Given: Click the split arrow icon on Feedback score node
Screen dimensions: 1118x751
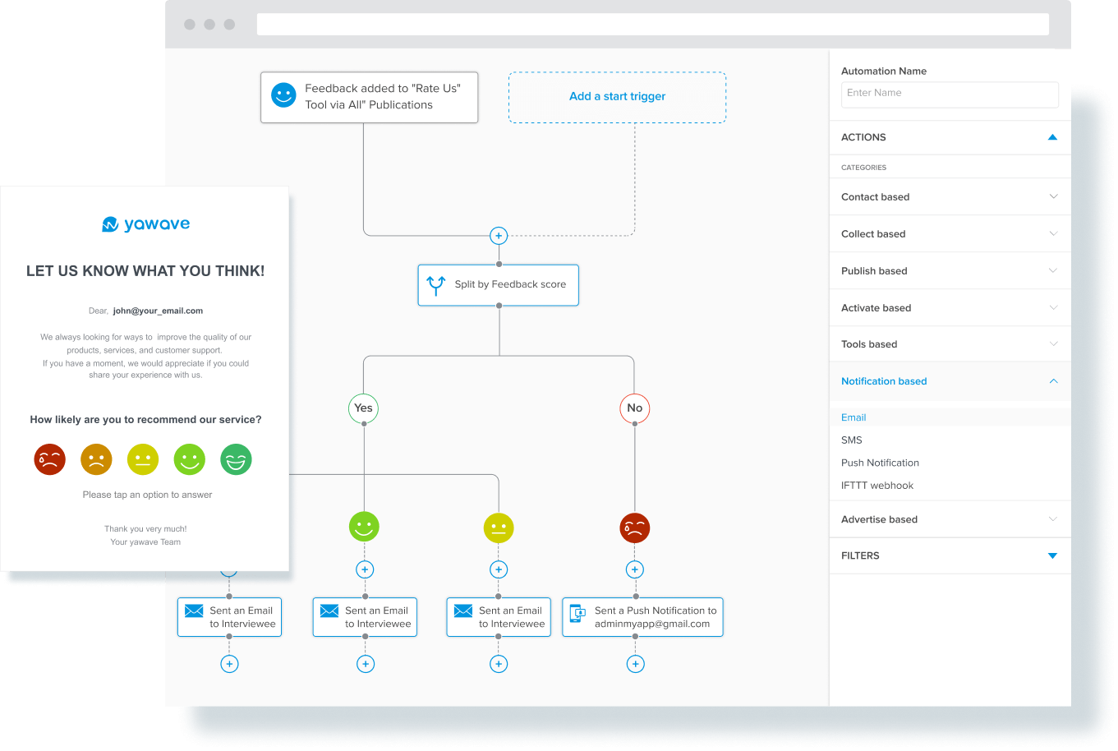Looking at the screenshot, I should pyautogui.click(x=435, y=285).
